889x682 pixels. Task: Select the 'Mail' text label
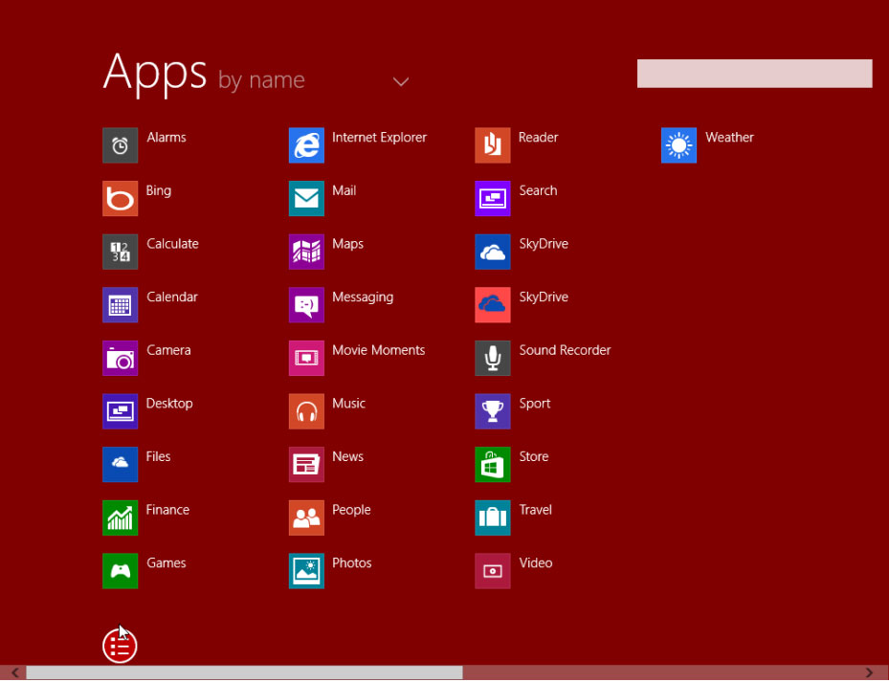point(344,191)
